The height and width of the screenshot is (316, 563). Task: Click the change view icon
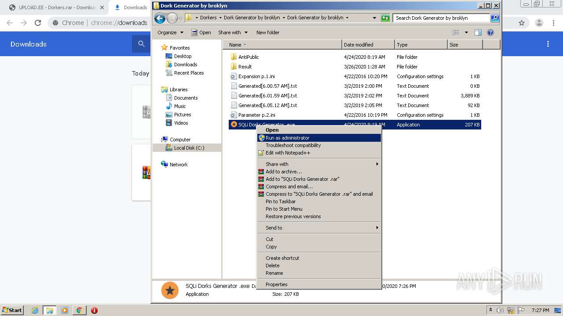[456, 32]
